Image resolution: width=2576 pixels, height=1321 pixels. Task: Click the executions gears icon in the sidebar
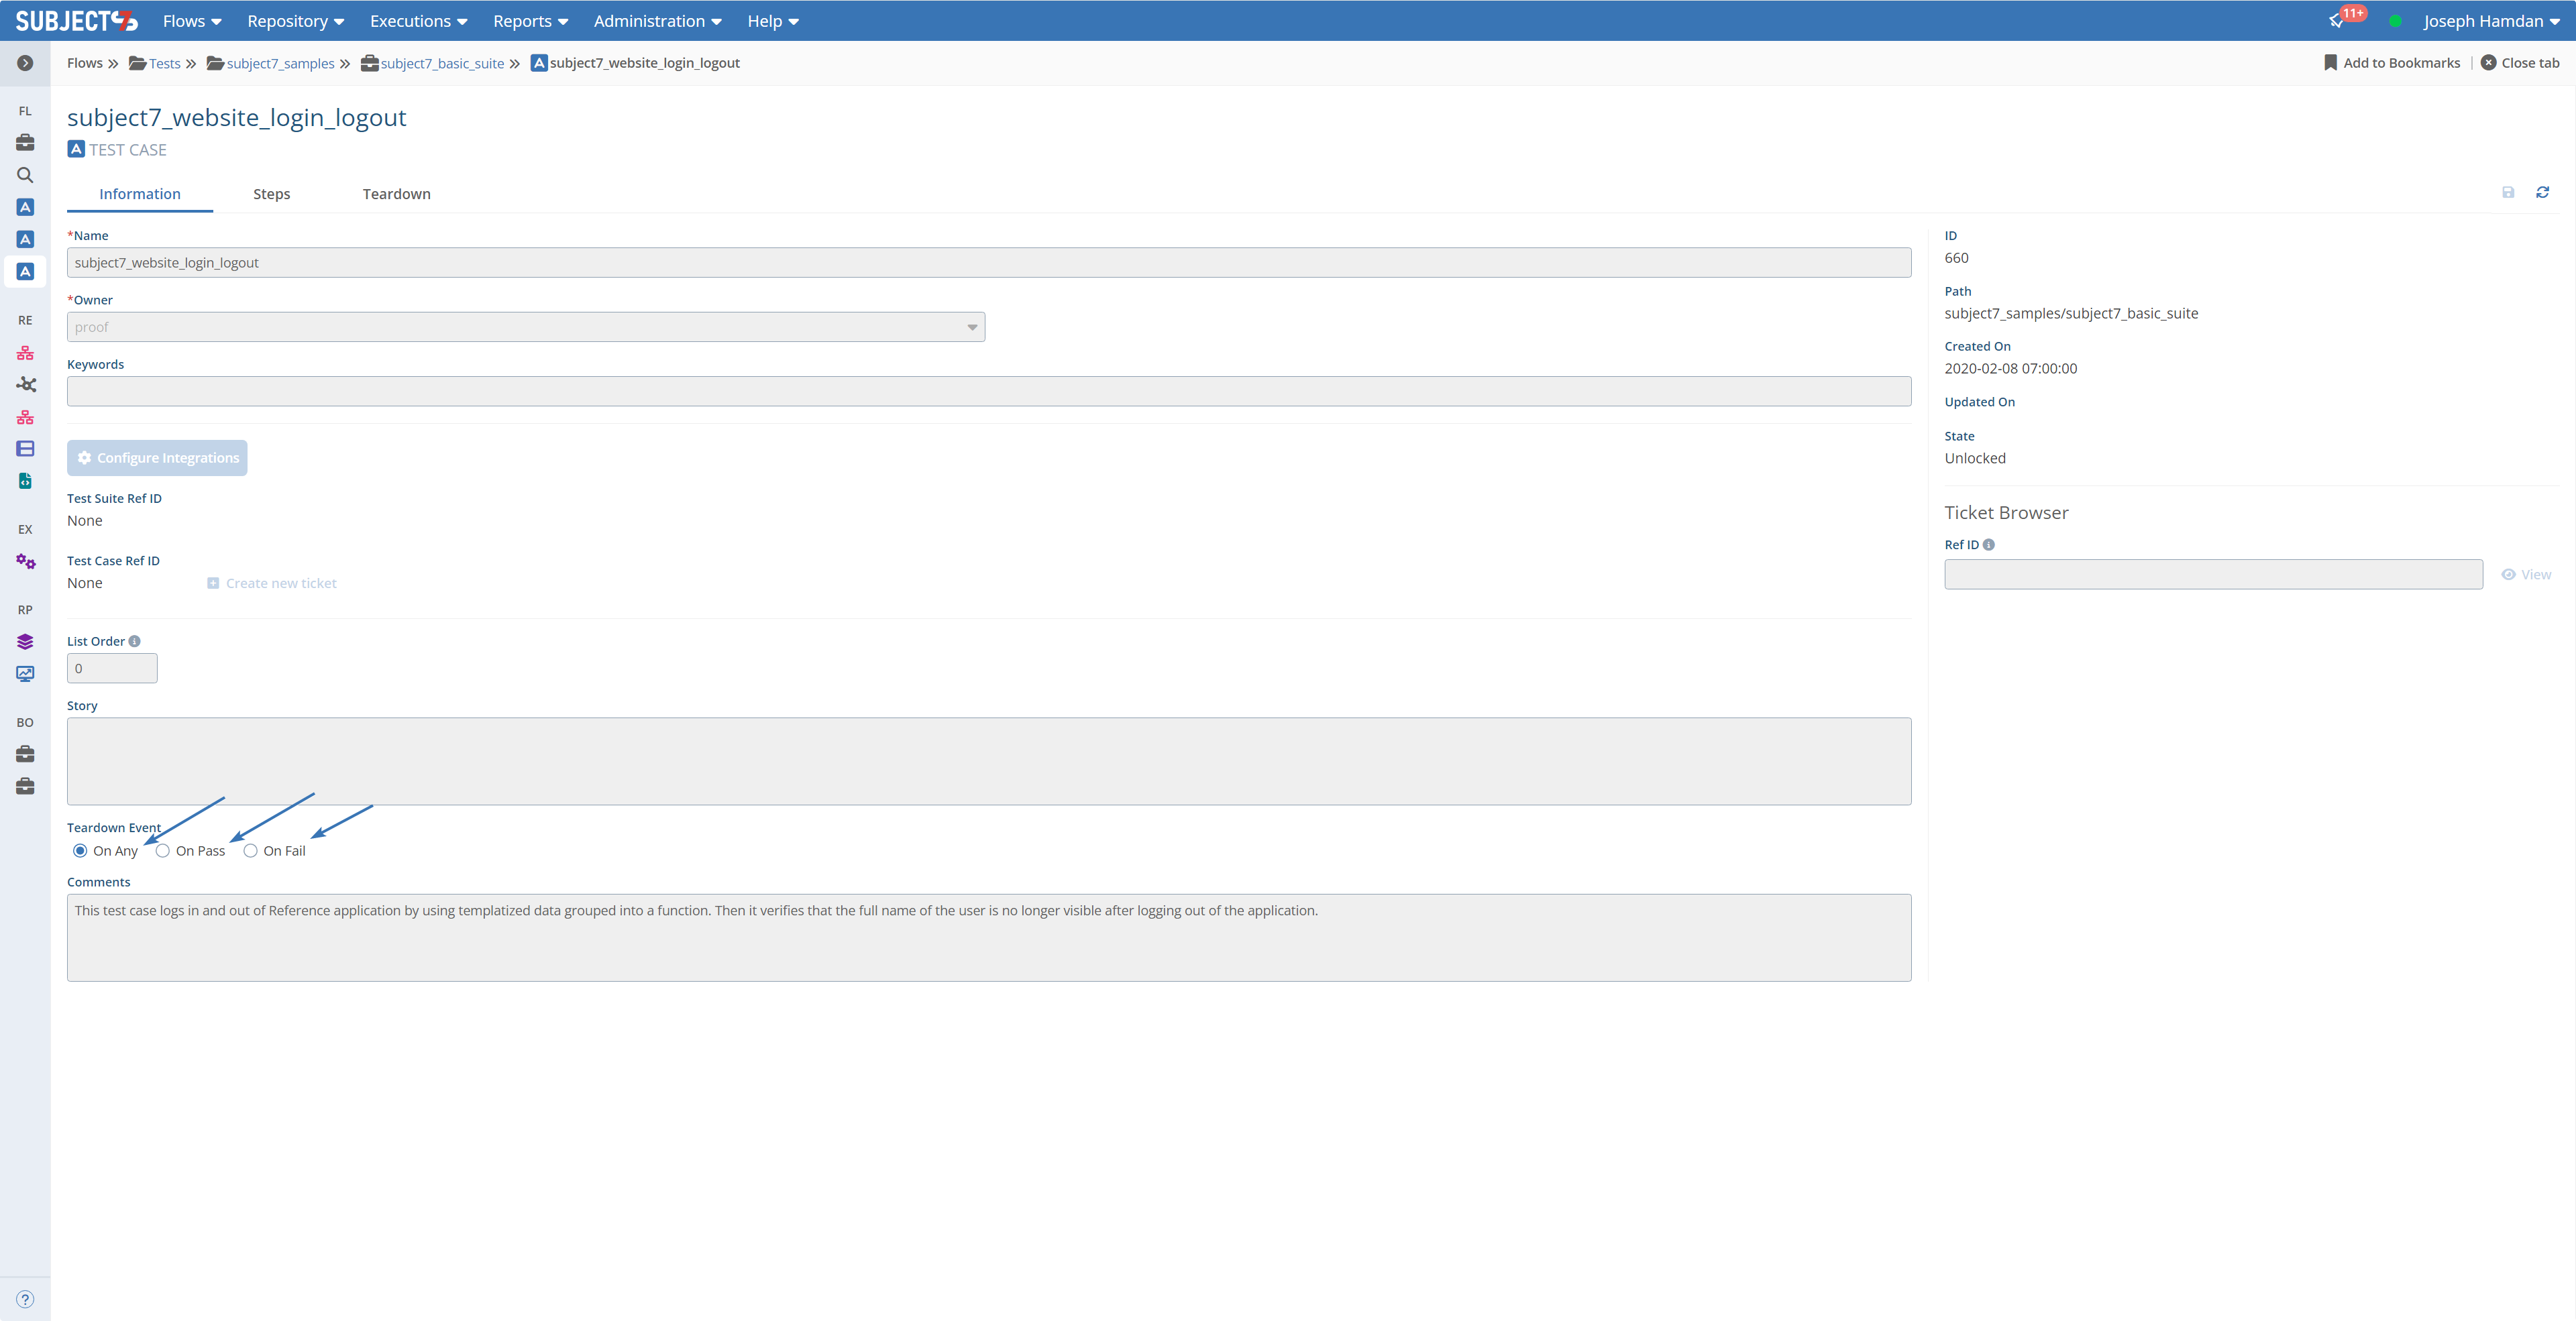[x=25, y=561]
